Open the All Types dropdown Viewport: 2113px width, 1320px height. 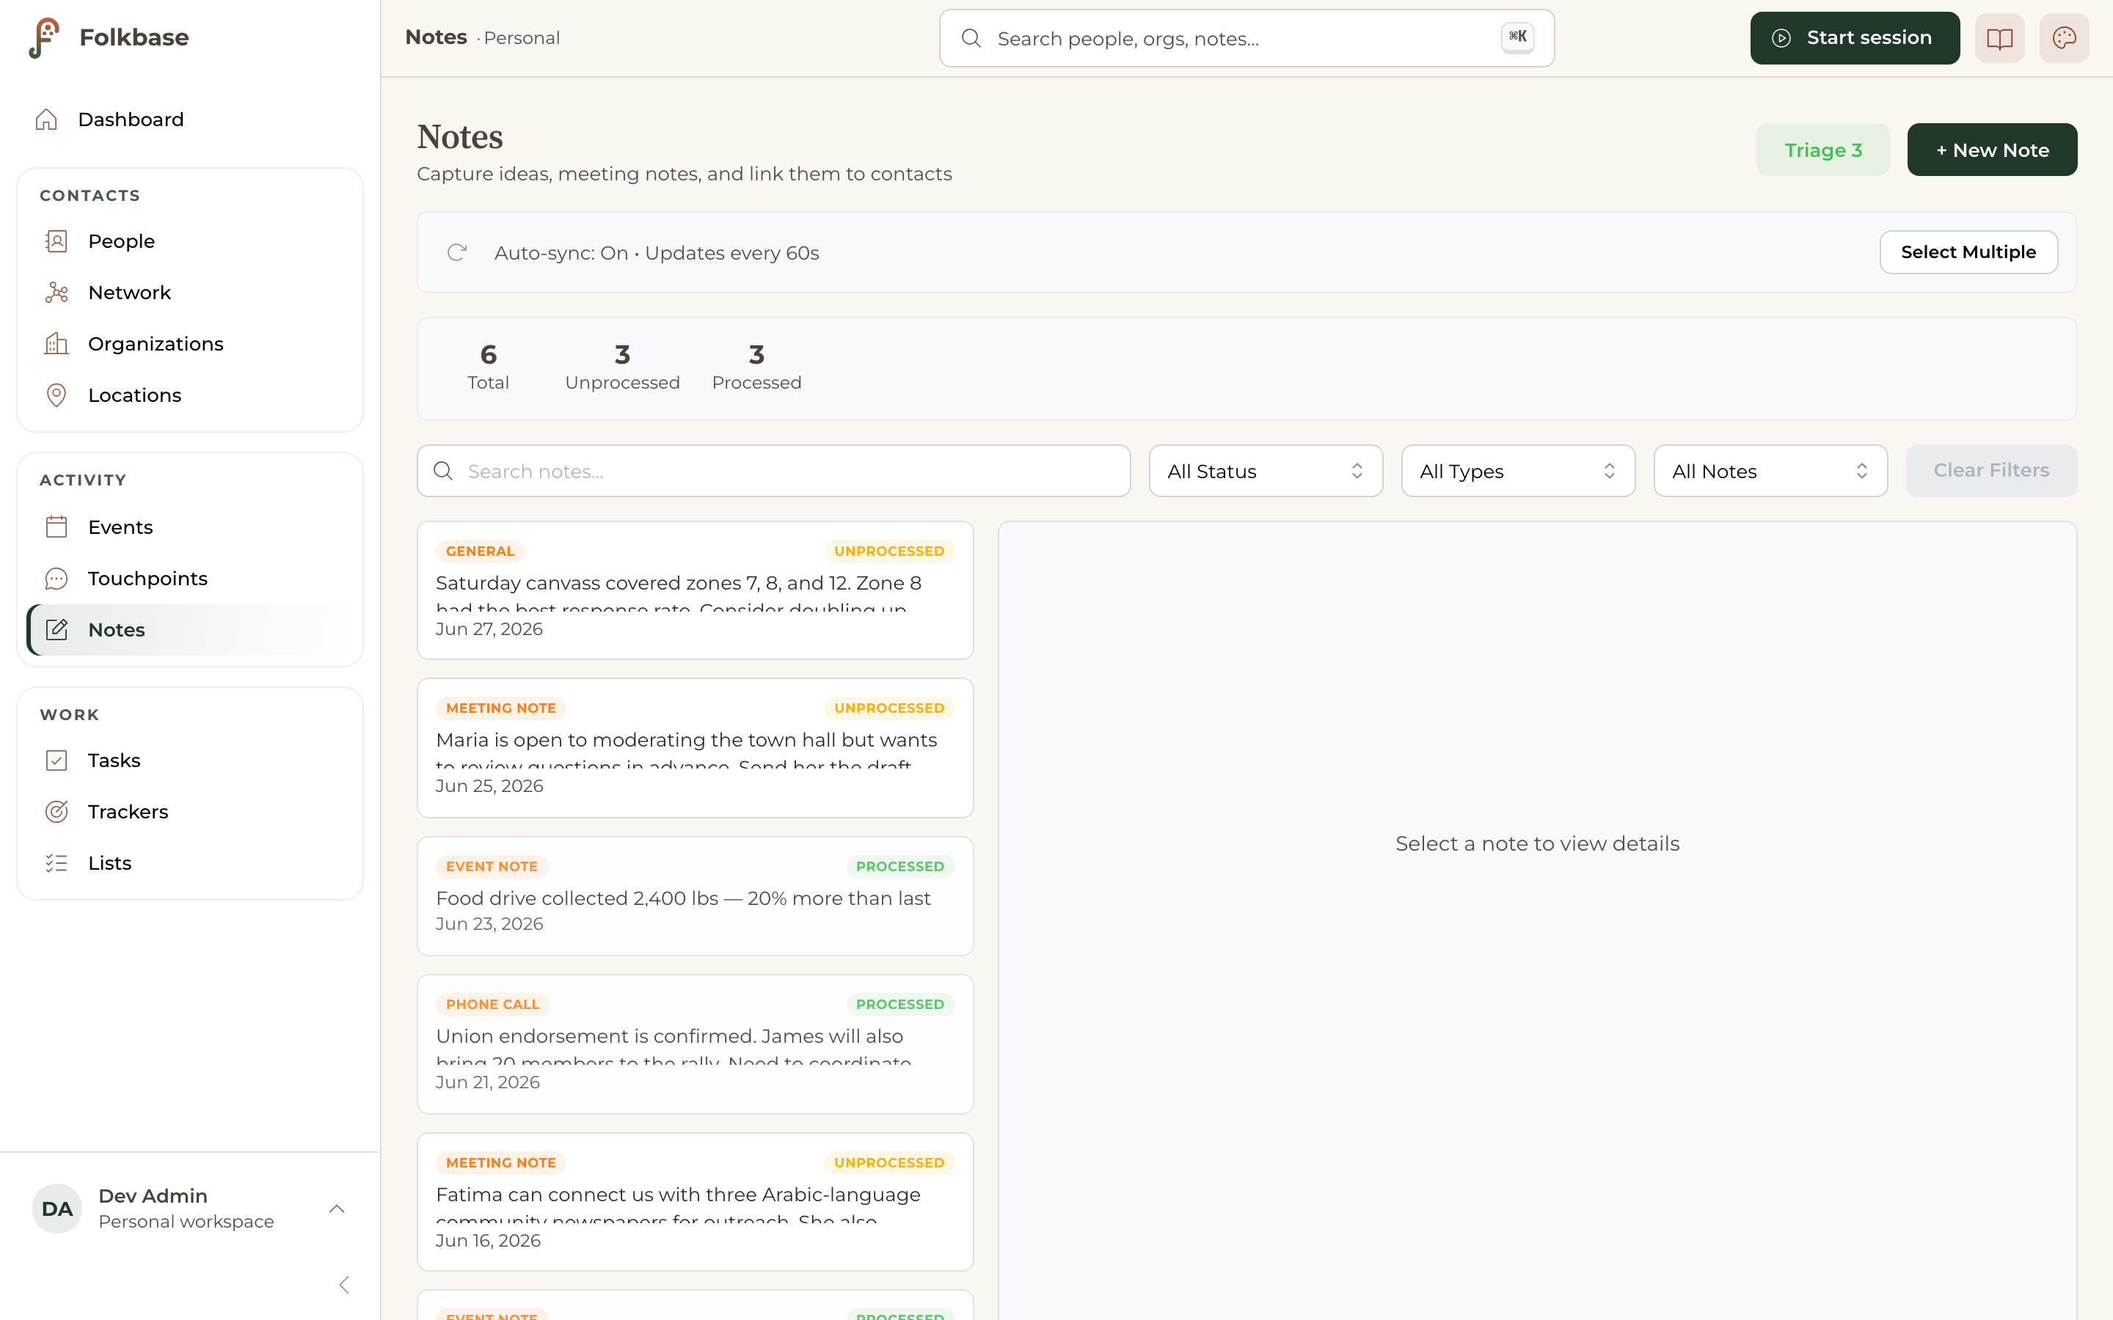point(1517,472)
